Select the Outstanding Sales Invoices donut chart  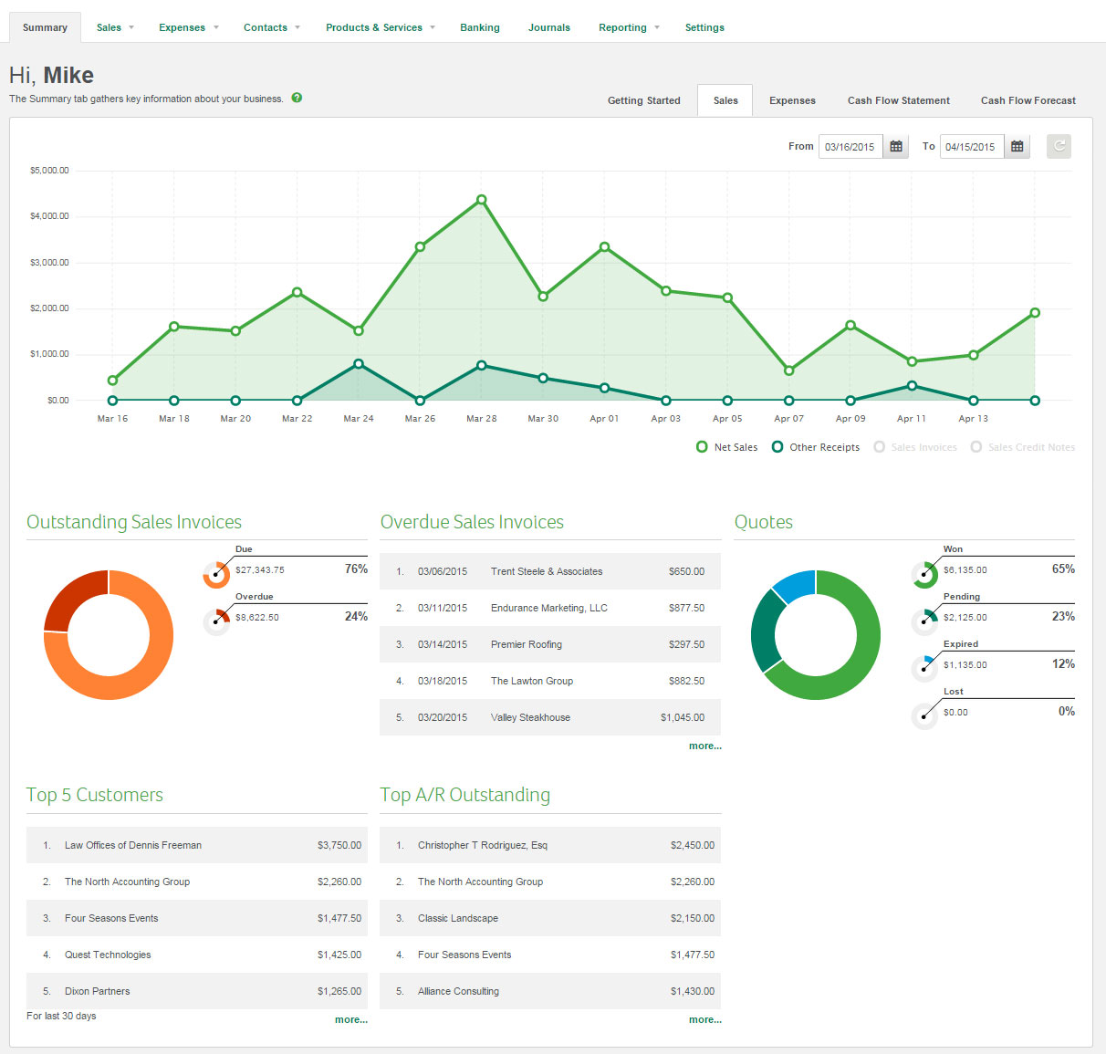pyautogui.click(x=108, y=635)
